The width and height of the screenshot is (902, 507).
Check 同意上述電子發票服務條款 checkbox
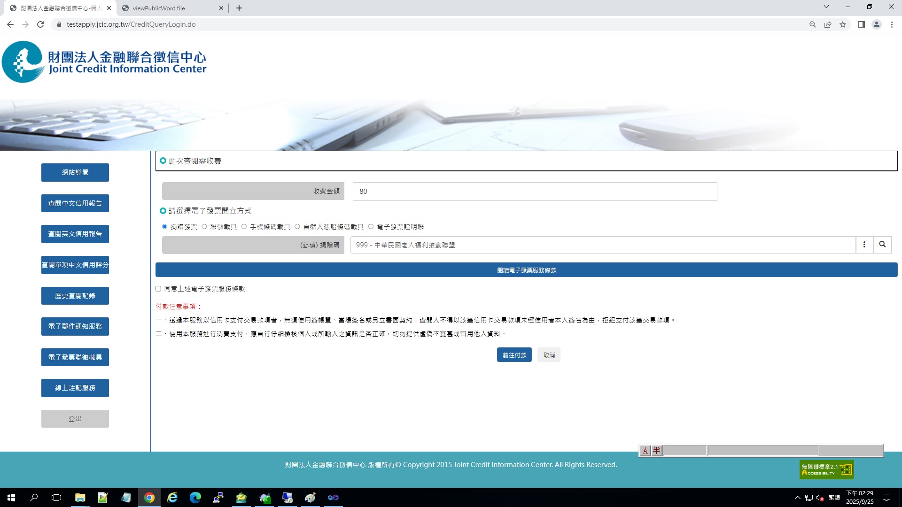tap(158, 289)
